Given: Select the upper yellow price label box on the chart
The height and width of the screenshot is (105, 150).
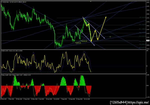Looking at the screenshot, I should [84, 41].
